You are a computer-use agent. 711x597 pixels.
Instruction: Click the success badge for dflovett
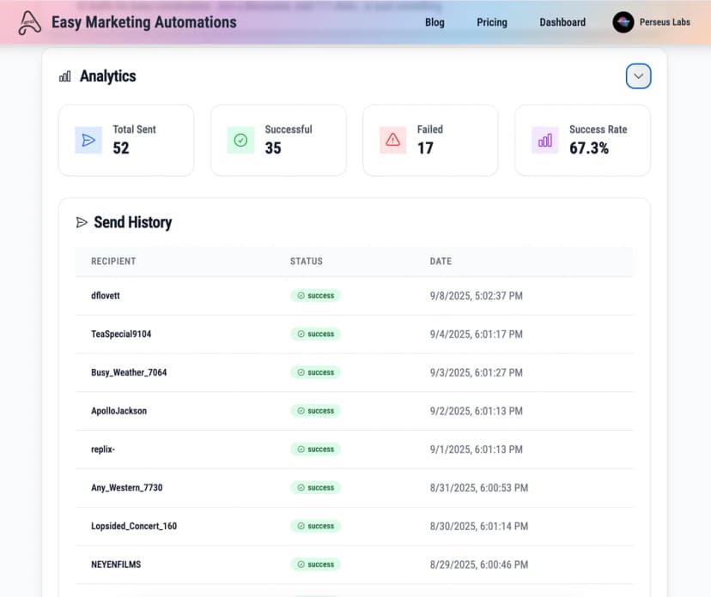pos(316,296)
